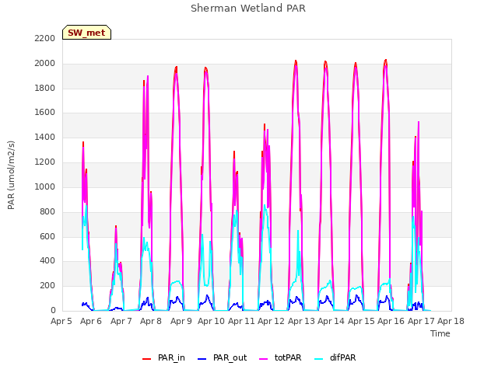Select the difPAR legend label
The width and height of the screenshot is (498, 373).
click(x=343, y=357)
